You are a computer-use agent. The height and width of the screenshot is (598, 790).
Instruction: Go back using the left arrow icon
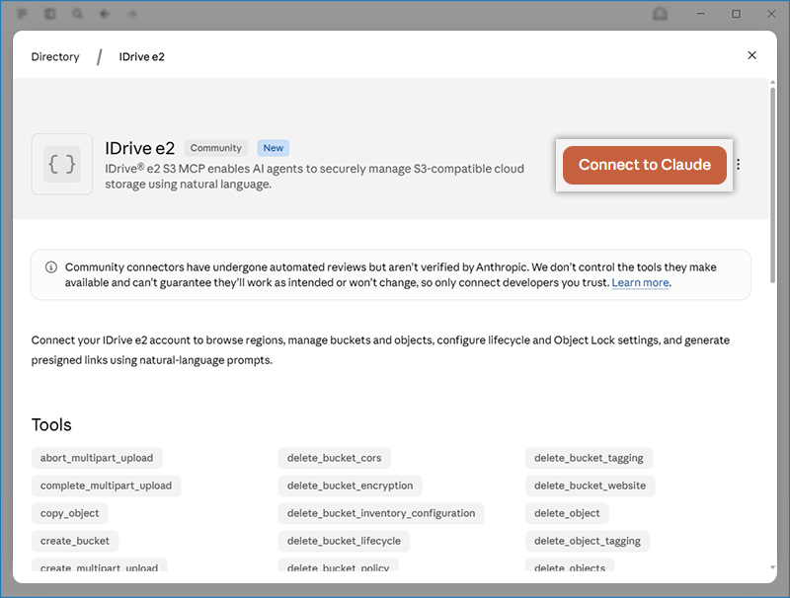point(105,14)
